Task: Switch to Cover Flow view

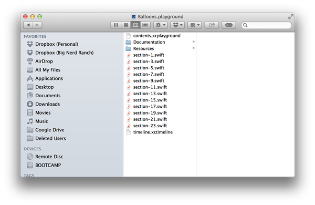Action: pos(145,25)
